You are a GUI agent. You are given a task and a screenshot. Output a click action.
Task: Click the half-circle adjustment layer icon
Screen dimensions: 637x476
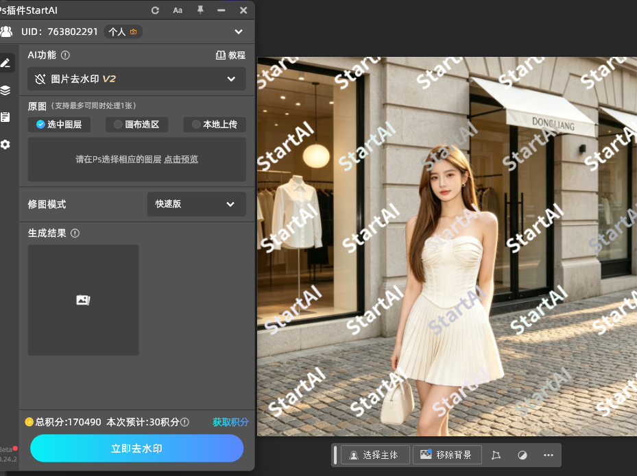click(522, 455)
